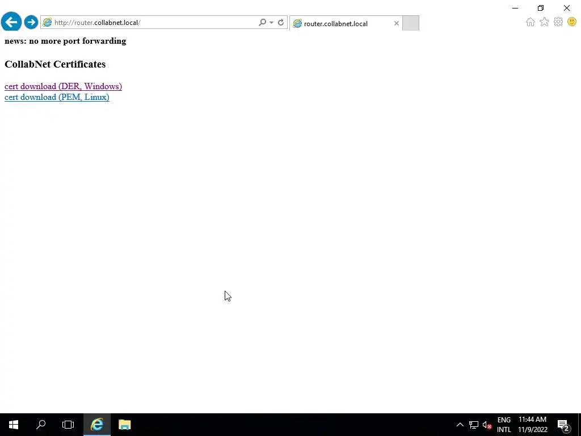This screenshot has width=581, height=436.
Task: Click the 'news: no more port forwarding' text
Action: click(x=65, y=41)
